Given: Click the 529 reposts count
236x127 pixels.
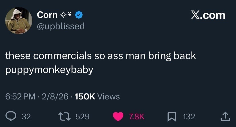Looking at the screenshot, I should (x=83, y=116).
